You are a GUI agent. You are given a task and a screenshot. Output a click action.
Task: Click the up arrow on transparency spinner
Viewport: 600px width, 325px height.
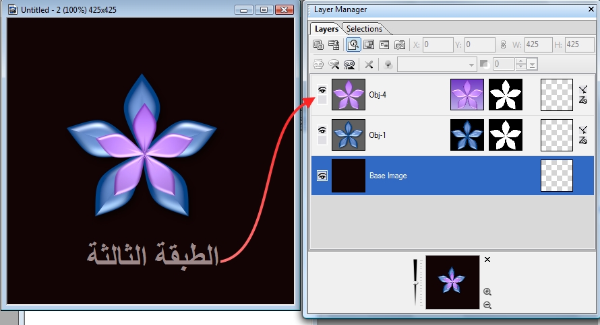(x=520, y=61)
